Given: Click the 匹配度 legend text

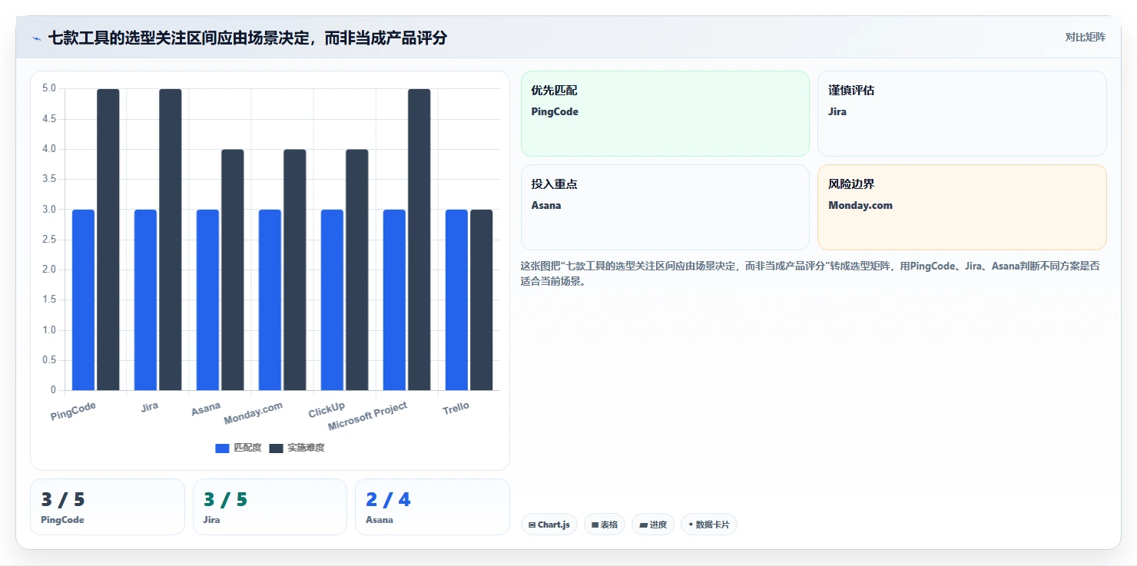Looking at the screenshot, I should pos(247,448).
